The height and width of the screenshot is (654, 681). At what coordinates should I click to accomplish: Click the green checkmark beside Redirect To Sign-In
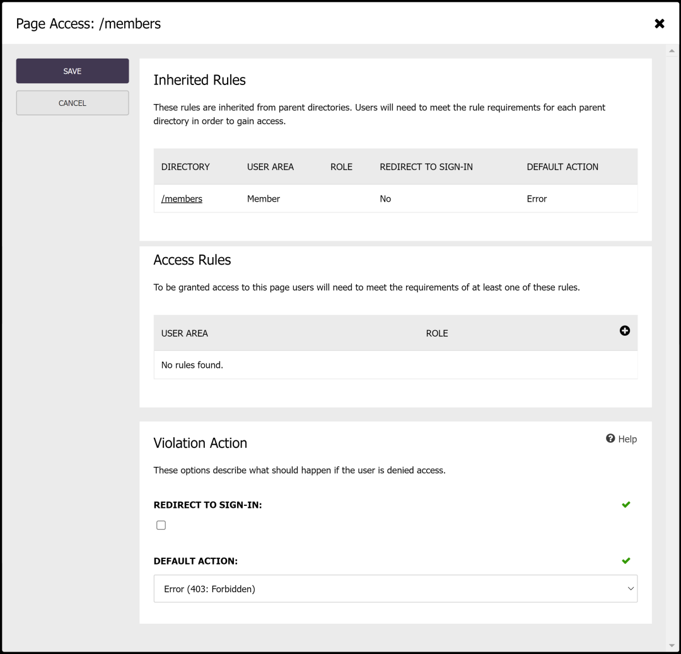(626, 504)
